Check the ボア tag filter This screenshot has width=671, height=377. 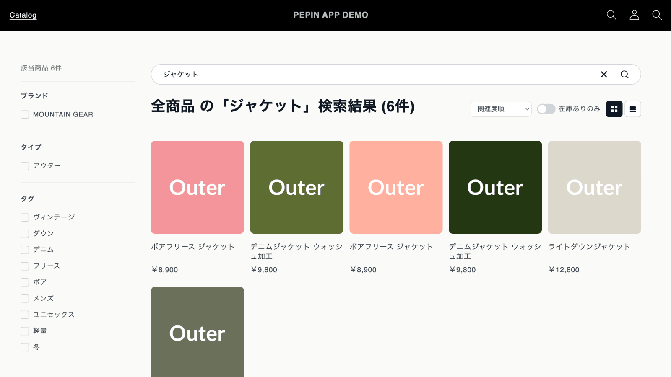(25, 282)
